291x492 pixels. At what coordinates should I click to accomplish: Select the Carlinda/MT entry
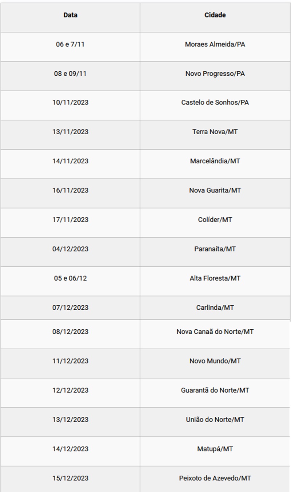coord(215,308)
